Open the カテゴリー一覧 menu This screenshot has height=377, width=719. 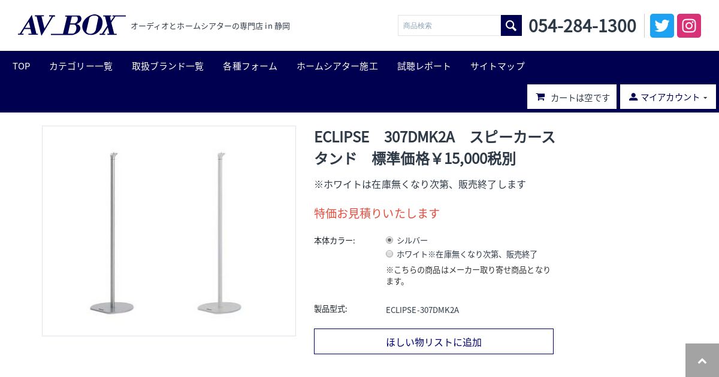tap(81, 66)
